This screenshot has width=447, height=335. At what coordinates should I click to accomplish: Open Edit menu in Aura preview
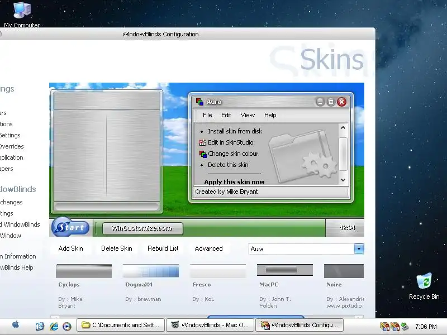tap(226, 115)
